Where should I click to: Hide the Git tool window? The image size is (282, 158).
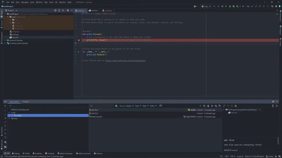coord(277,101)
